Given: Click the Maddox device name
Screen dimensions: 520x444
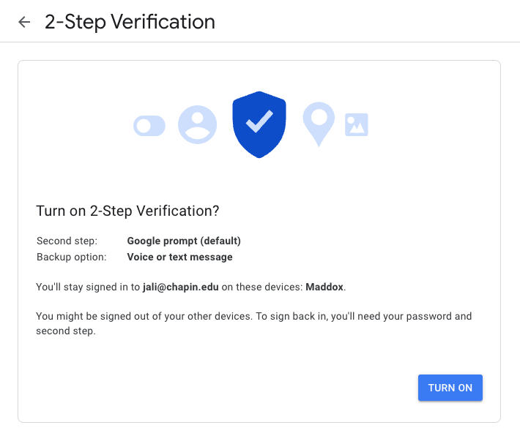Looking at the screenshot, I should click(x=324, y=287).
